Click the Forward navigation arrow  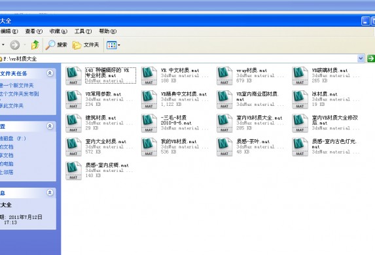coord(15,44)
